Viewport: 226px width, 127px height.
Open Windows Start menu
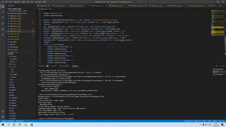3,125
